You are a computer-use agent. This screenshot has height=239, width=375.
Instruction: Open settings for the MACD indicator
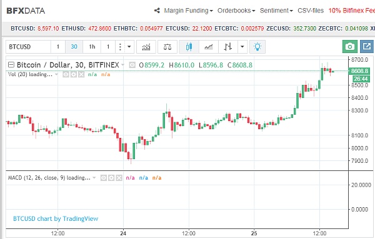point(111,178)
